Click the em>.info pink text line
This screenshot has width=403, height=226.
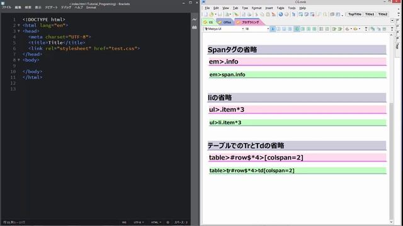pos(297,62)
